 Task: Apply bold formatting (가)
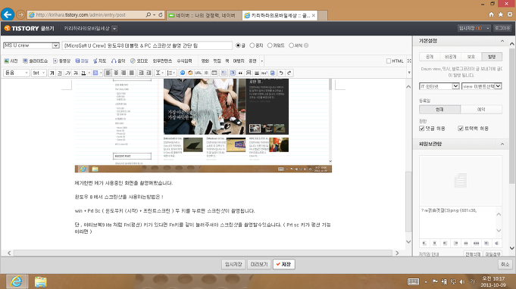point(52,73)
